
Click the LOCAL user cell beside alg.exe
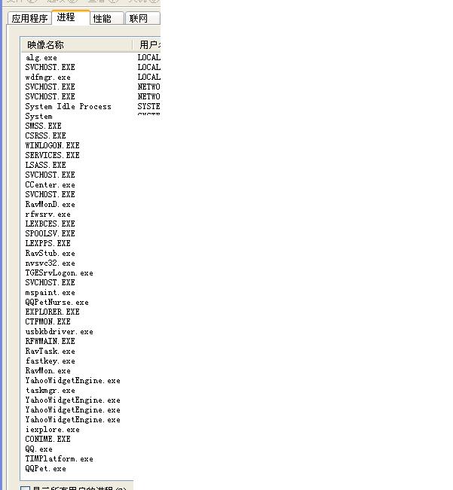point(149,57)
